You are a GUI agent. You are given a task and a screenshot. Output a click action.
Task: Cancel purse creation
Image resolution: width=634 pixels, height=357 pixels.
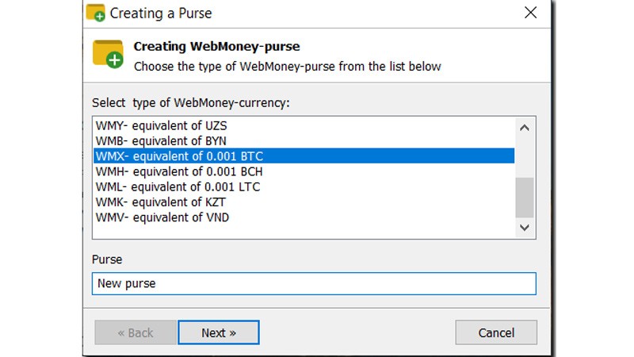tap(496, 332)
